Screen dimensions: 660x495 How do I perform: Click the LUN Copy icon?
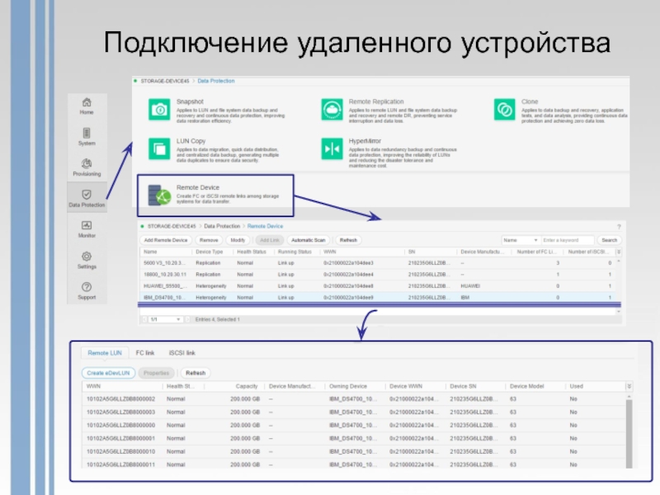[x=158, y=148]
